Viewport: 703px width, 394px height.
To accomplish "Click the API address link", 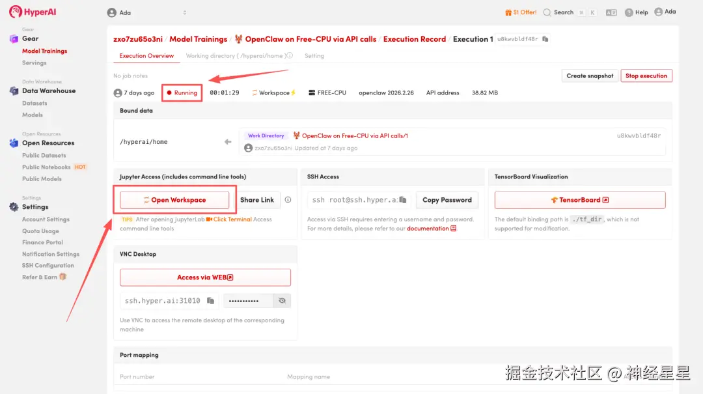I will point(443,93).
